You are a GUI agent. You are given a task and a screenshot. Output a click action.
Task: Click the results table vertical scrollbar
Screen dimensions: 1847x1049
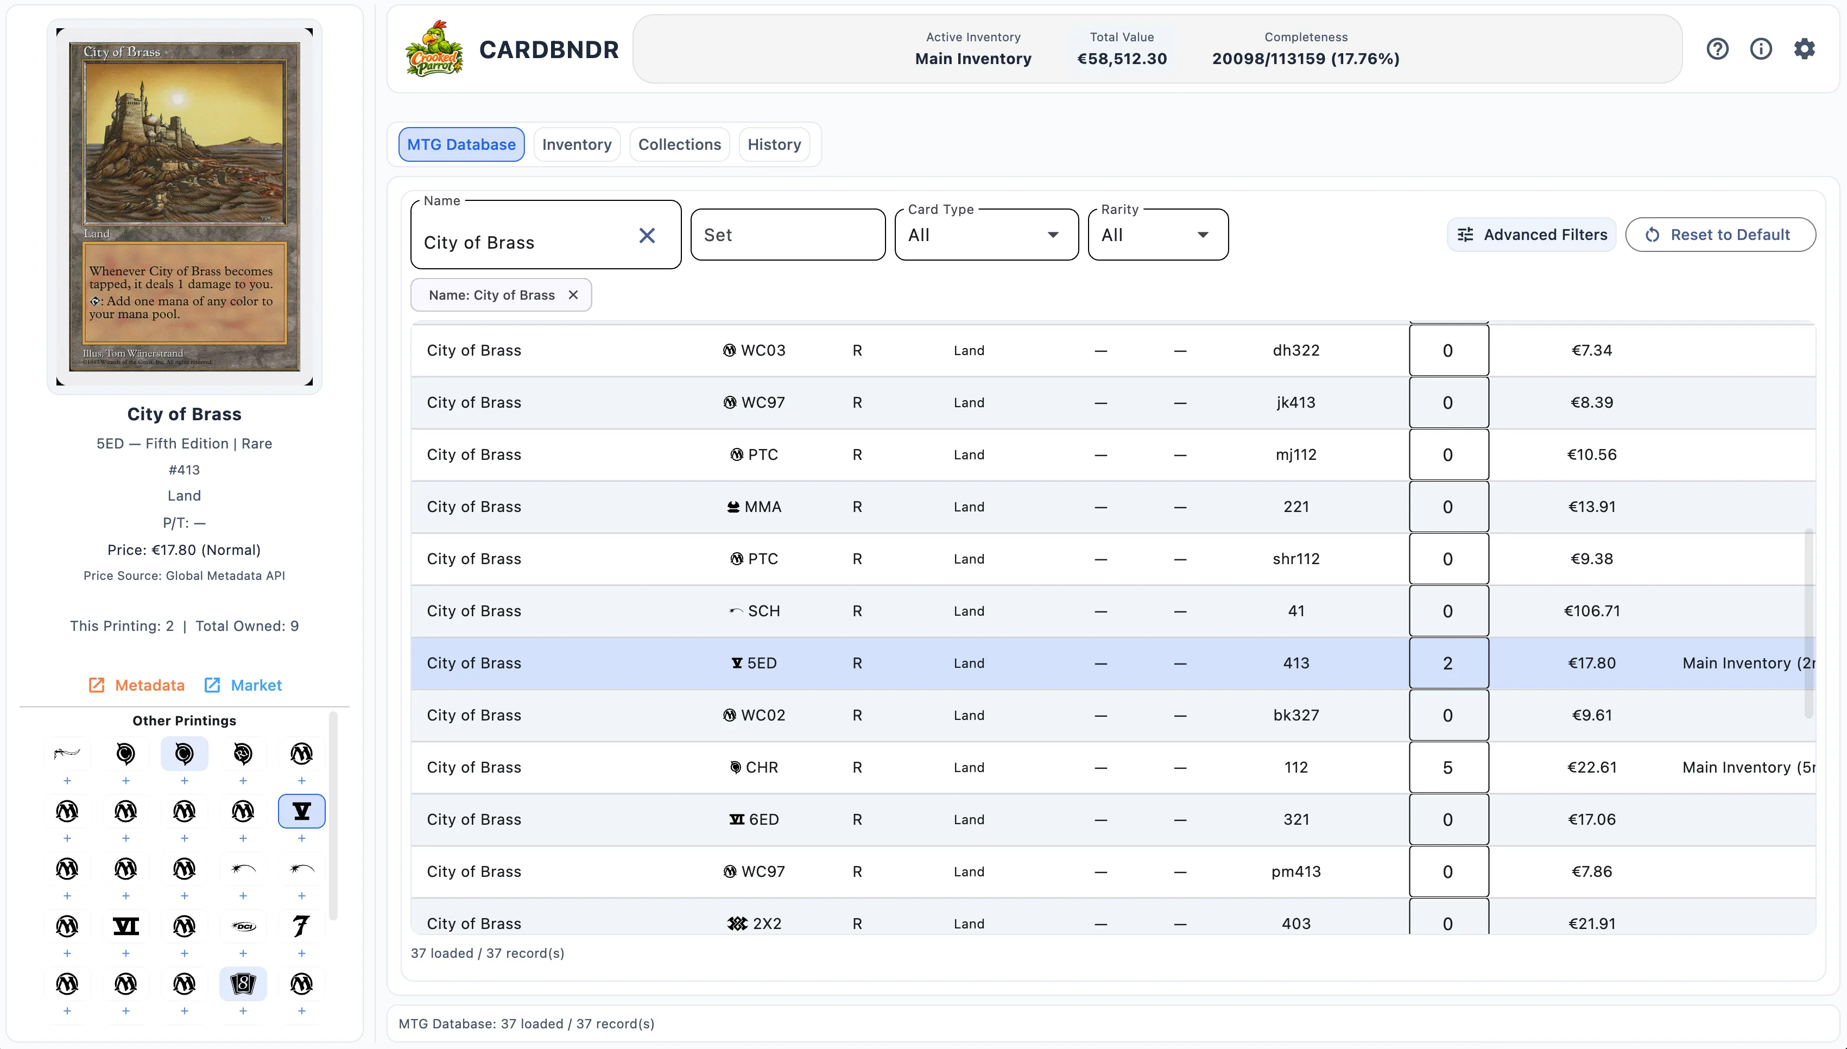pyautogui.click(x=1808, y=623)
